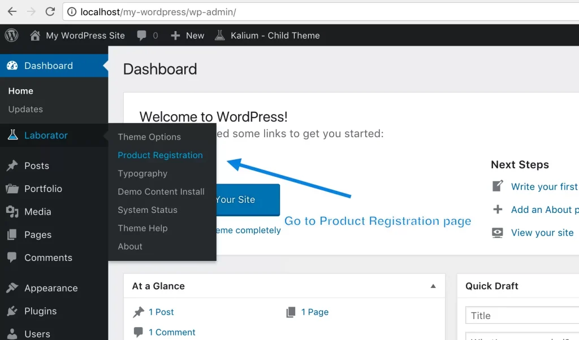Click the Quick Draft Title field
The width and height of the screenshot is (579, 340).
[520, 316]
